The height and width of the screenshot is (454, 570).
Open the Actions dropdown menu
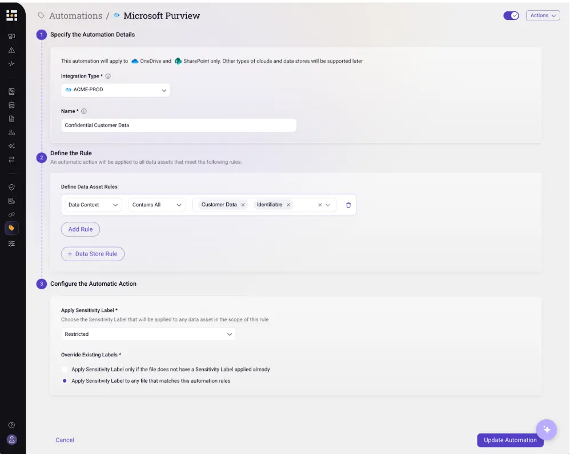tap(543, 15)
